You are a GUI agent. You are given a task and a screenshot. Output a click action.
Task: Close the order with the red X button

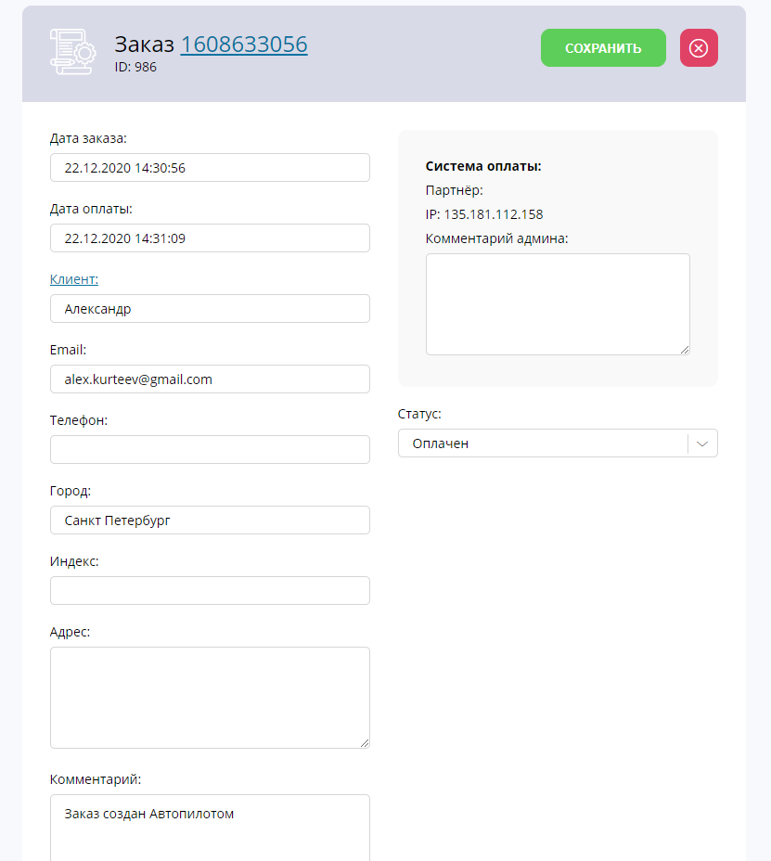(699, 47)
